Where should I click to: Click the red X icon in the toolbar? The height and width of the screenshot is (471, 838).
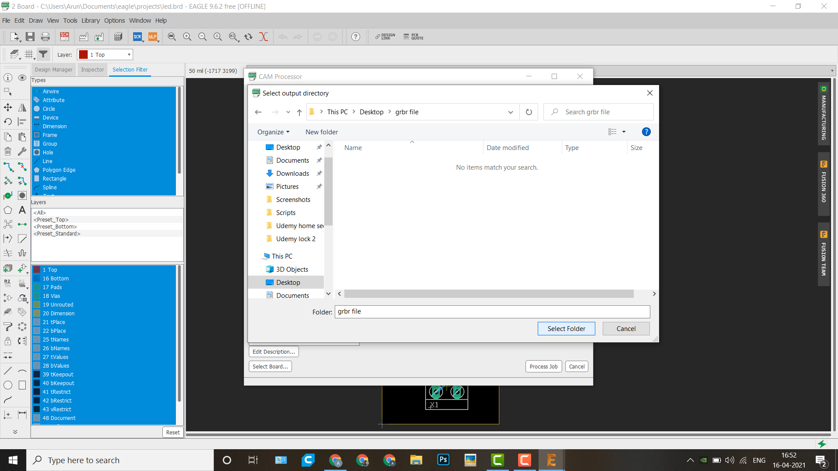pos(264,37)
